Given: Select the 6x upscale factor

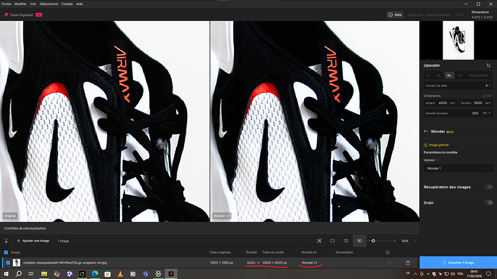Looking at the screenshot, I should pos(460,75).
